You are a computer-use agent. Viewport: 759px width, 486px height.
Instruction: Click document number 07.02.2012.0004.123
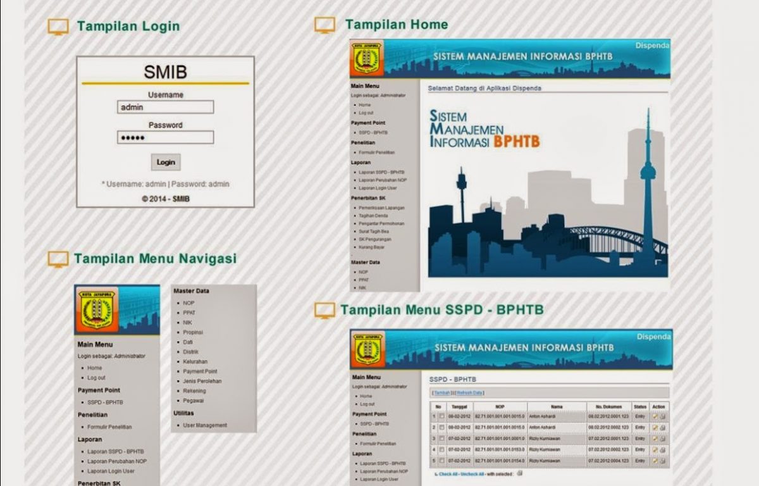click(608, 461)
